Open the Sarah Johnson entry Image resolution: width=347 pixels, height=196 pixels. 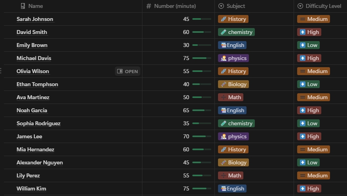coord(35,19)
